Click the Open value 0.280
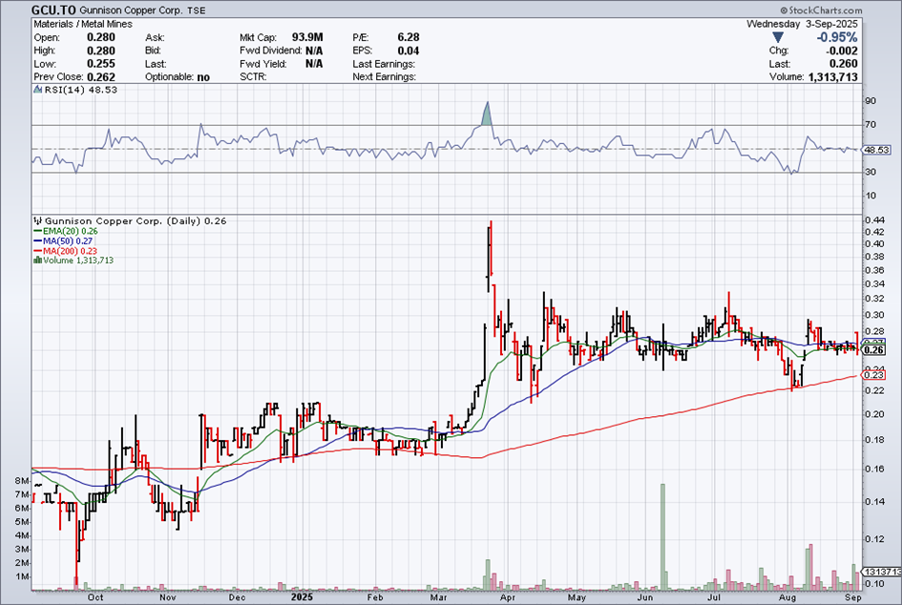 point(100,37)
